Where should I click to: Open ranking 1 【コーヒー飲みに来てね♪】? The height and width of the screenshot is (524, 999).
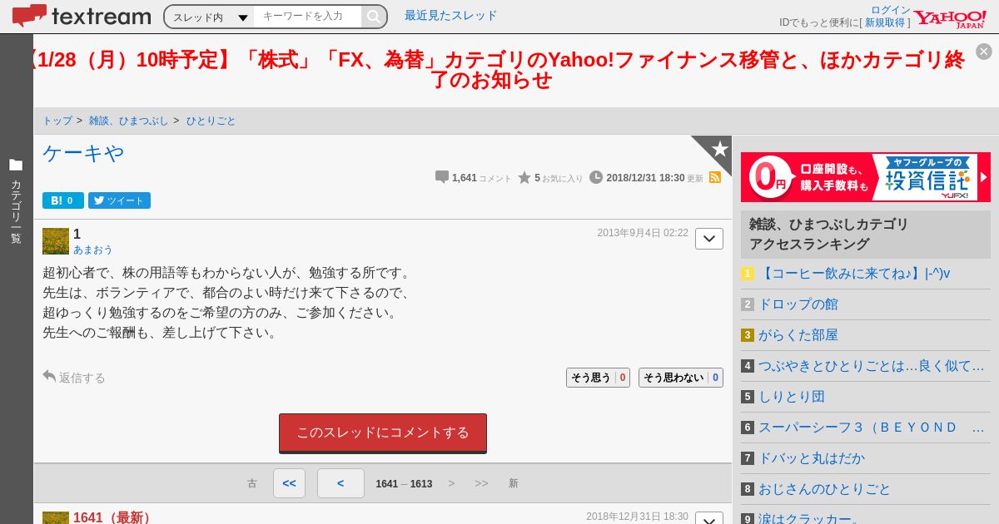click(x=854, y=274)
